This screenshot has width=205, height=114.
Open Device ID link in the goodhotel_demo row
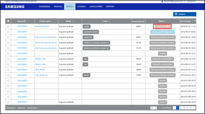click(22, 32)
